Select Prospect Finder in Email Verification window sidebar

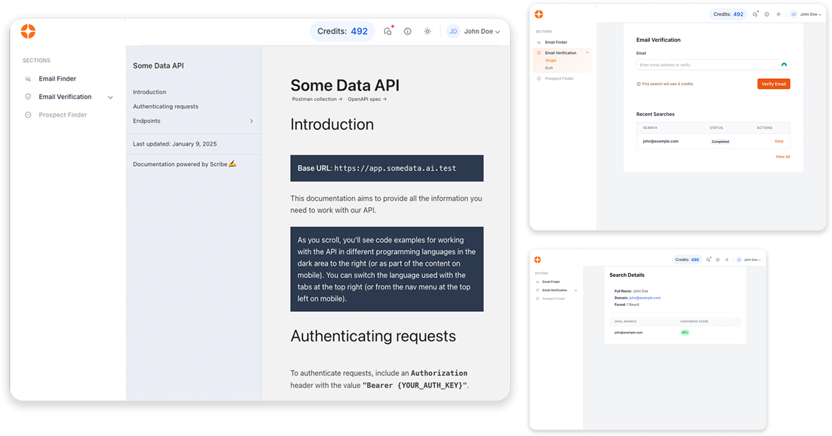559,79
